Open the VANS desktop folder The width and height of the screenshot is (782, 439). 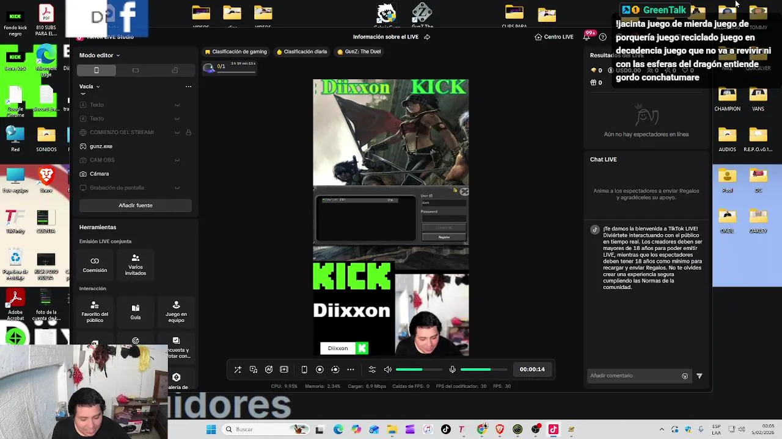758,99
